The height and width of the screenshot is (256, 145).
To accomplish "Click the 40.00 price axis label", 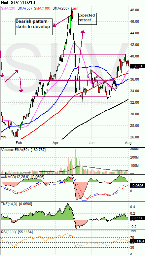I will coord(135,56).
